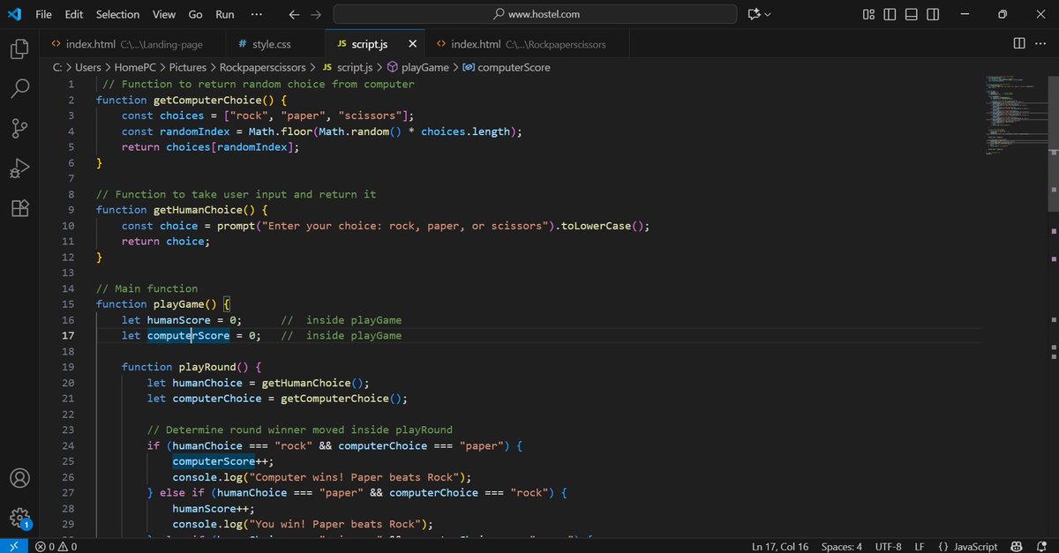Go forward with the right arrow
Image resolution: width=1059 pixels, height=553 pixels.
coord(316,14)
